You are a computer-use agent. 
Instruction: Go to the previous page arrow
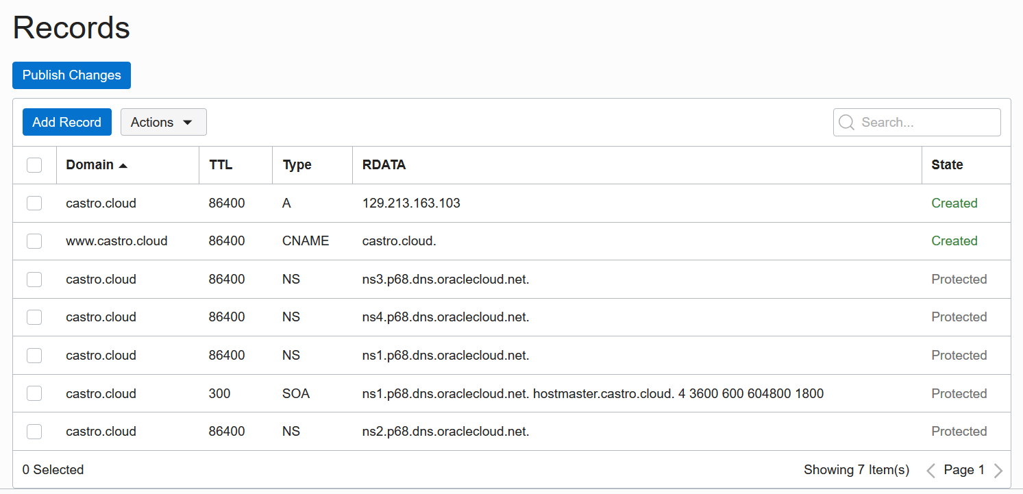pyautogui.click(x=930, y=470)
